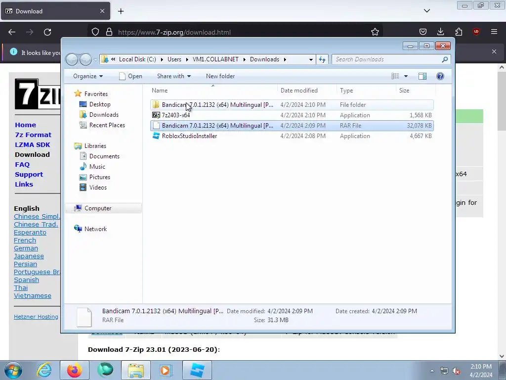Viewport: 506px width, 380px height.
Task: Click Favorites star header
Action: 96,94
